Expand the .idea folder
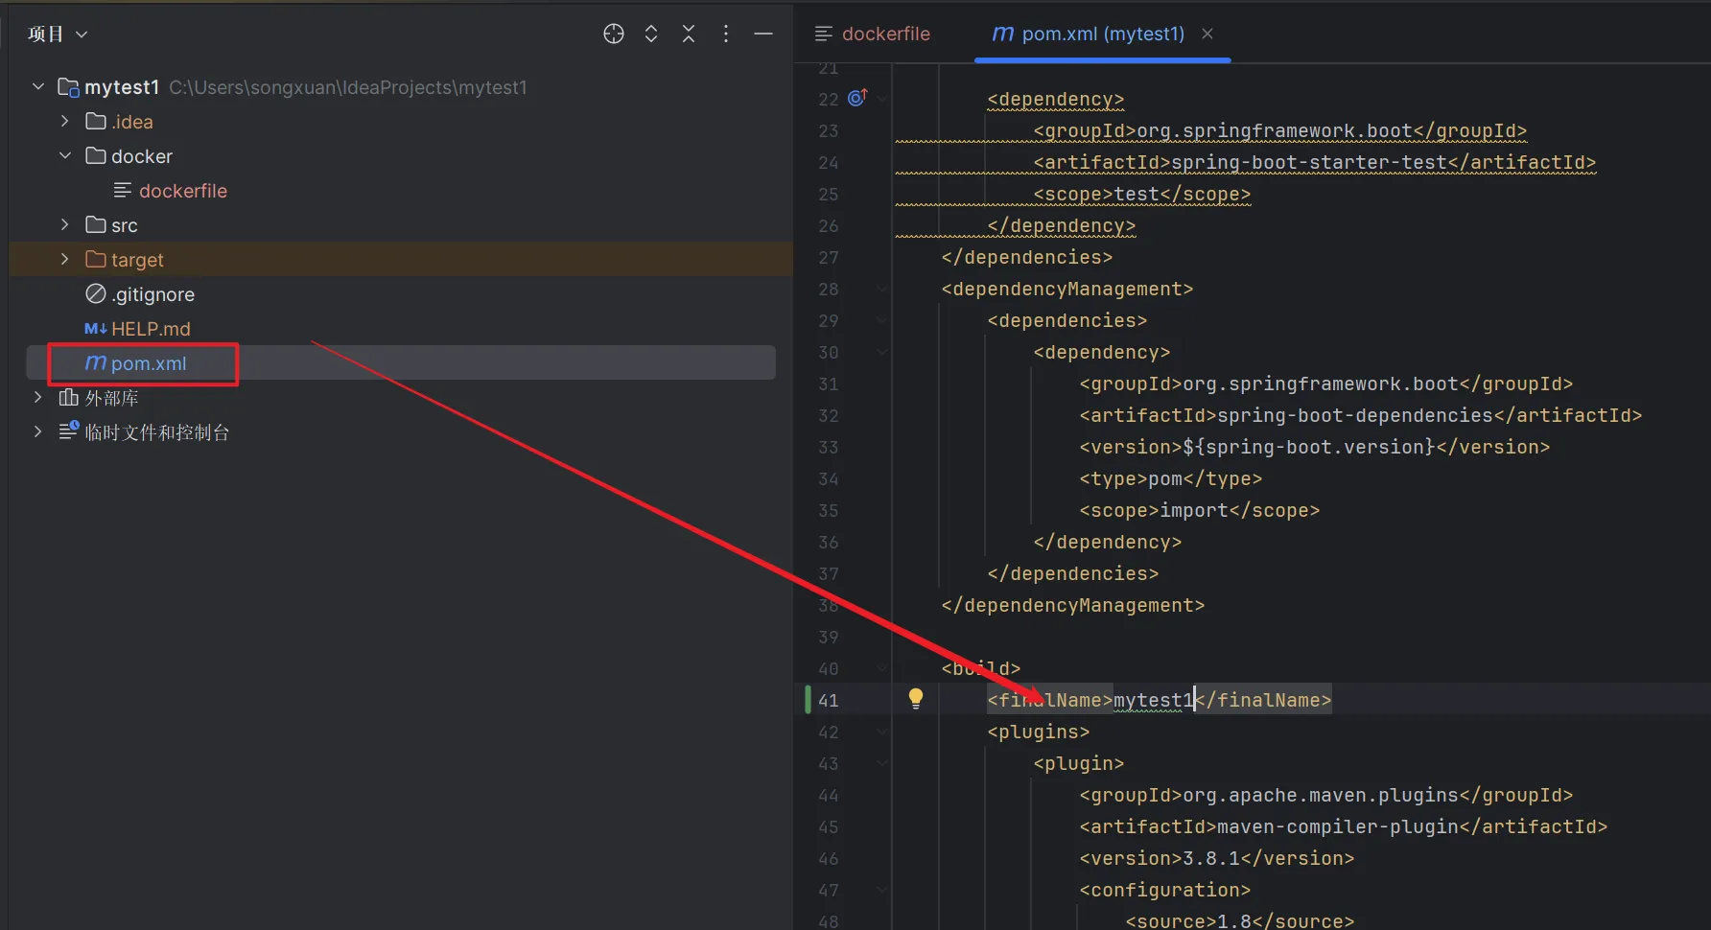Viewport: 1711px width, 930px height. tap(65, 122)
